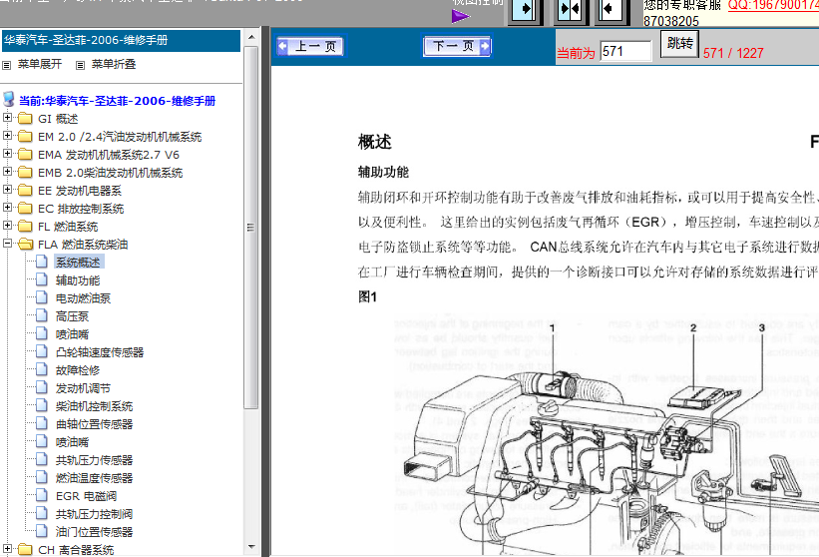Expand the GI 概述 folder node
The height and width of the screenshot is (557, 819).
coord(7,118)
